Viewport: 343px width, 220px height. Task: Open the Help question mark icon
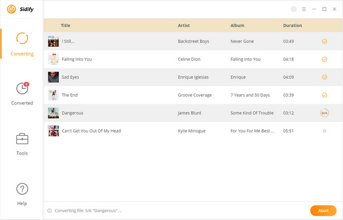tap(22, 189)
